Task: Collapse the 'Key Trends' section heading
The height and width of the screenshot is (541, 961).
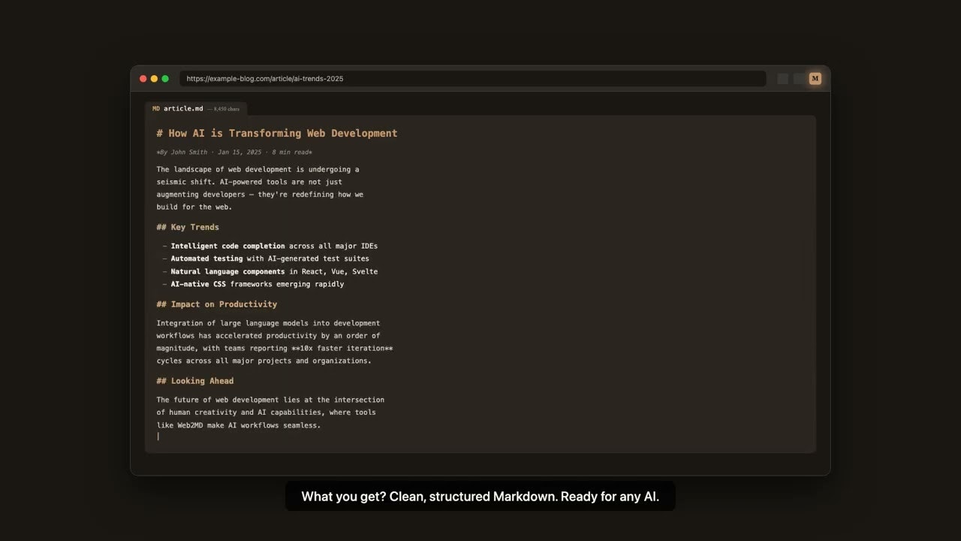Action: 187,227
